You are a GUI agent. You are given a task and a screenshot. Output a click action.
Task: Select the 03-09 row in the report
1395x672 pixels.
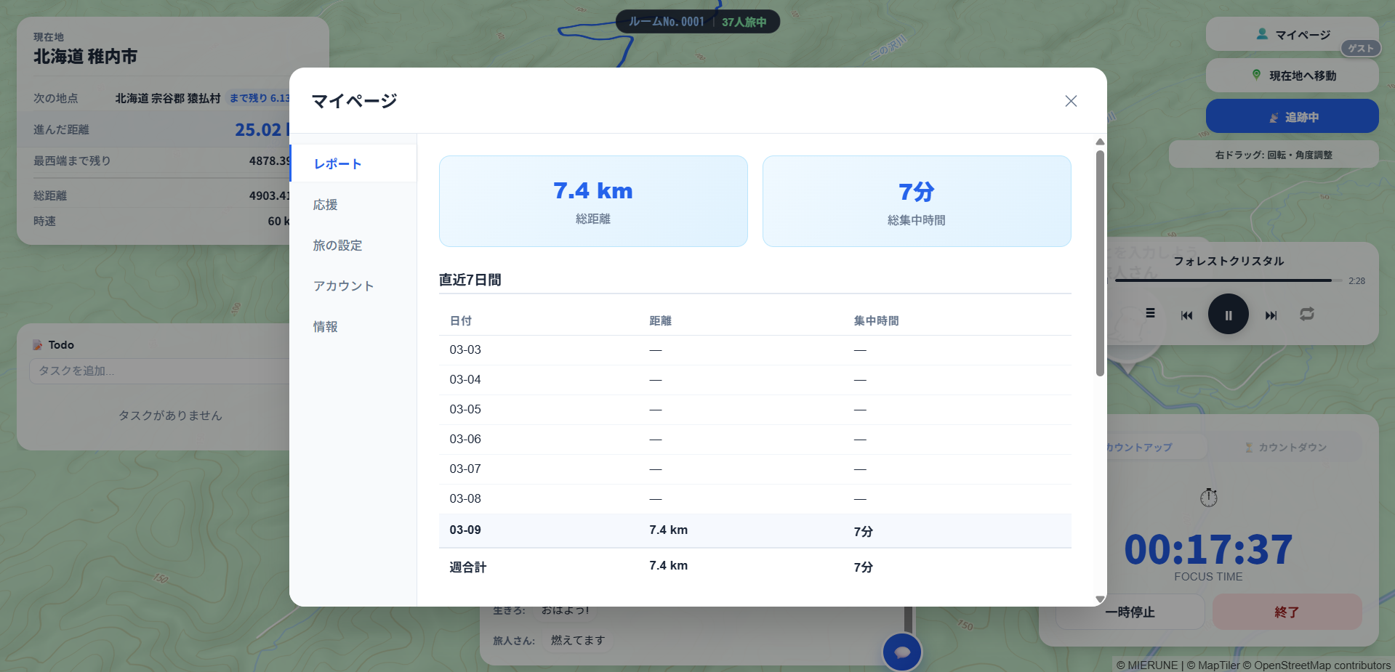tap(755, 530)
